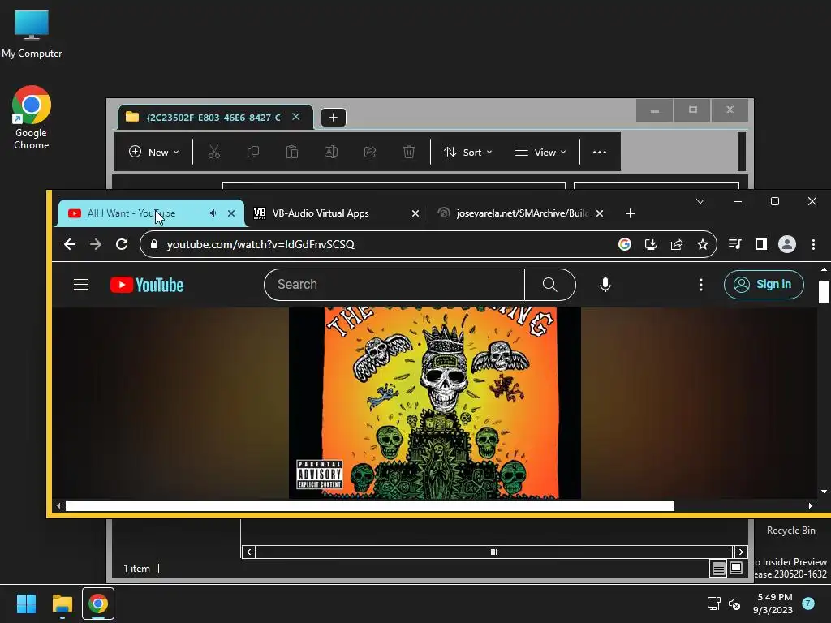Click the Google icon in address bar
Viewport: 831px width, 623px height.
tap(624, 244)
